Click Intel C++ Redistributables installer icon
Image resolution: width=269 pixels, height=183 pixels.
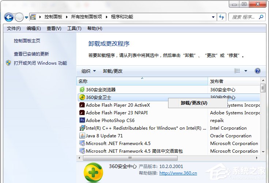82,128
